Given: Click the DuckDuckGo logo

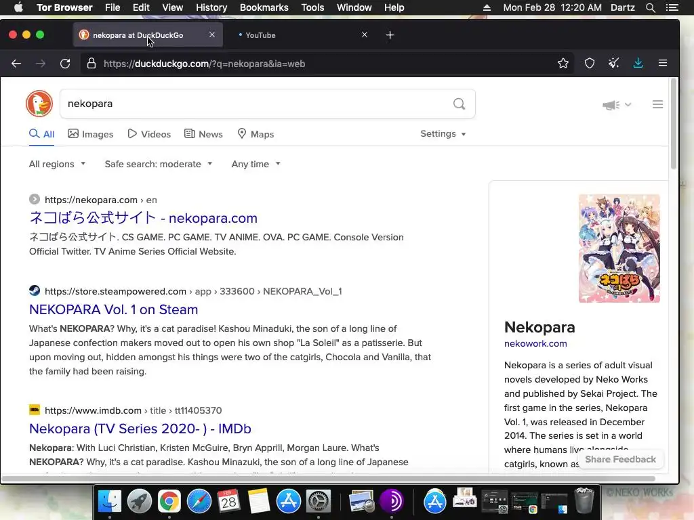Looking at the screenshot, I should 39,104.
